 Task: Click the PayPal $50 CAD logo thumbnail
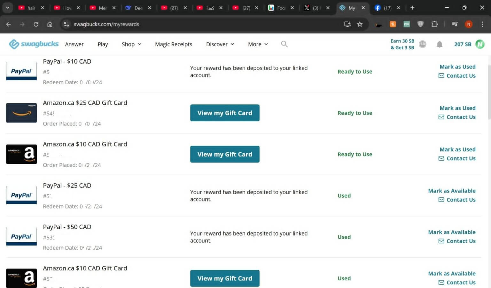point(21,237)
